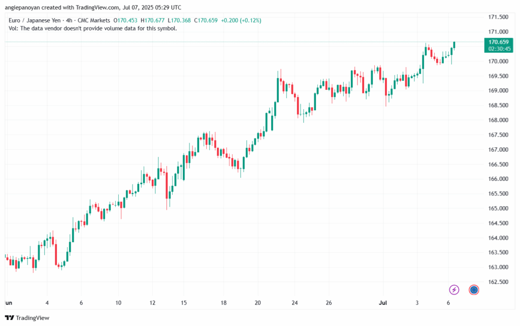Click the open value O170.453
Image resolution: width=520 pixels, height=326 pixels.
pos(125,20)
